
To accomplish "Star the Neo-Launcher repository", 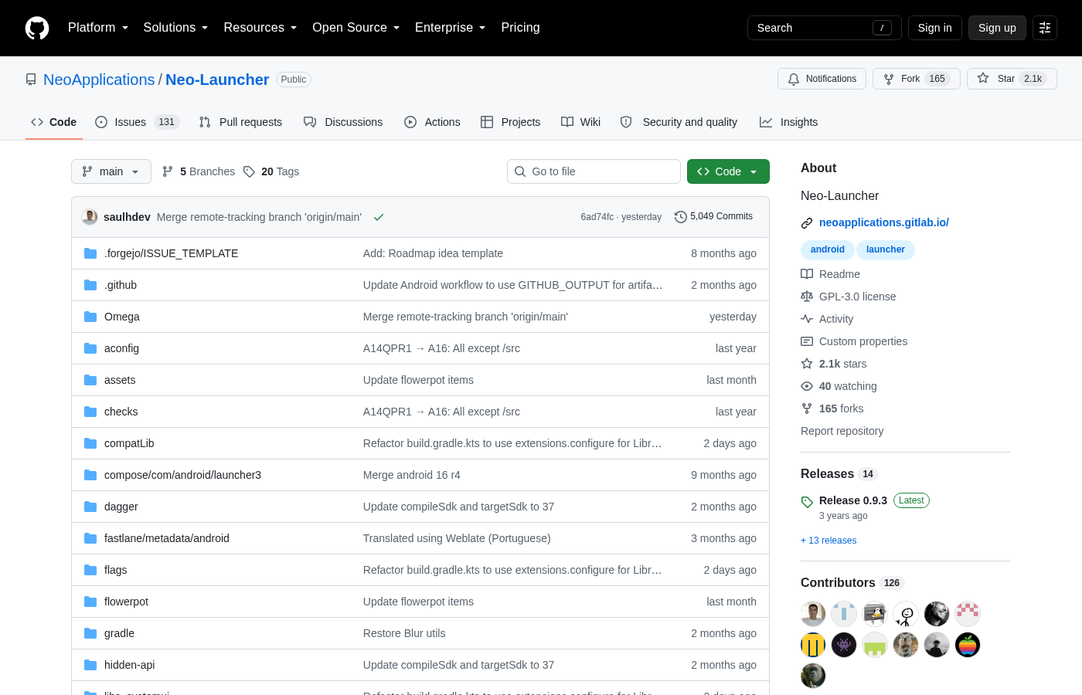I will coord(1012,79).
